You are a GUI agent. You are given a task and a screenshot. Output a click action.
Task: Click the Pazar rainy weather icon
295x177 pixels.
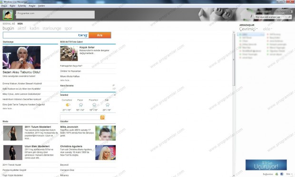coord(81,105)
